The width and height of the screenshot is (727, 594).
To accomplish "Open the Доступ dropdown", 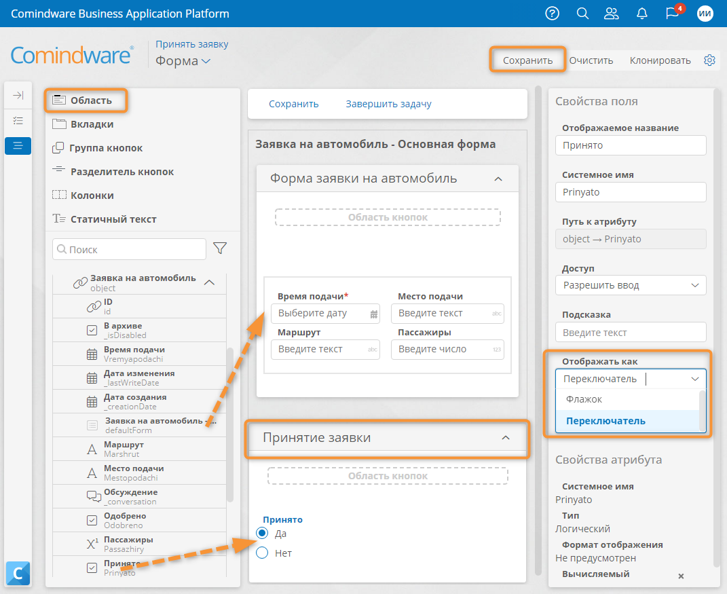I will (631, 285).
